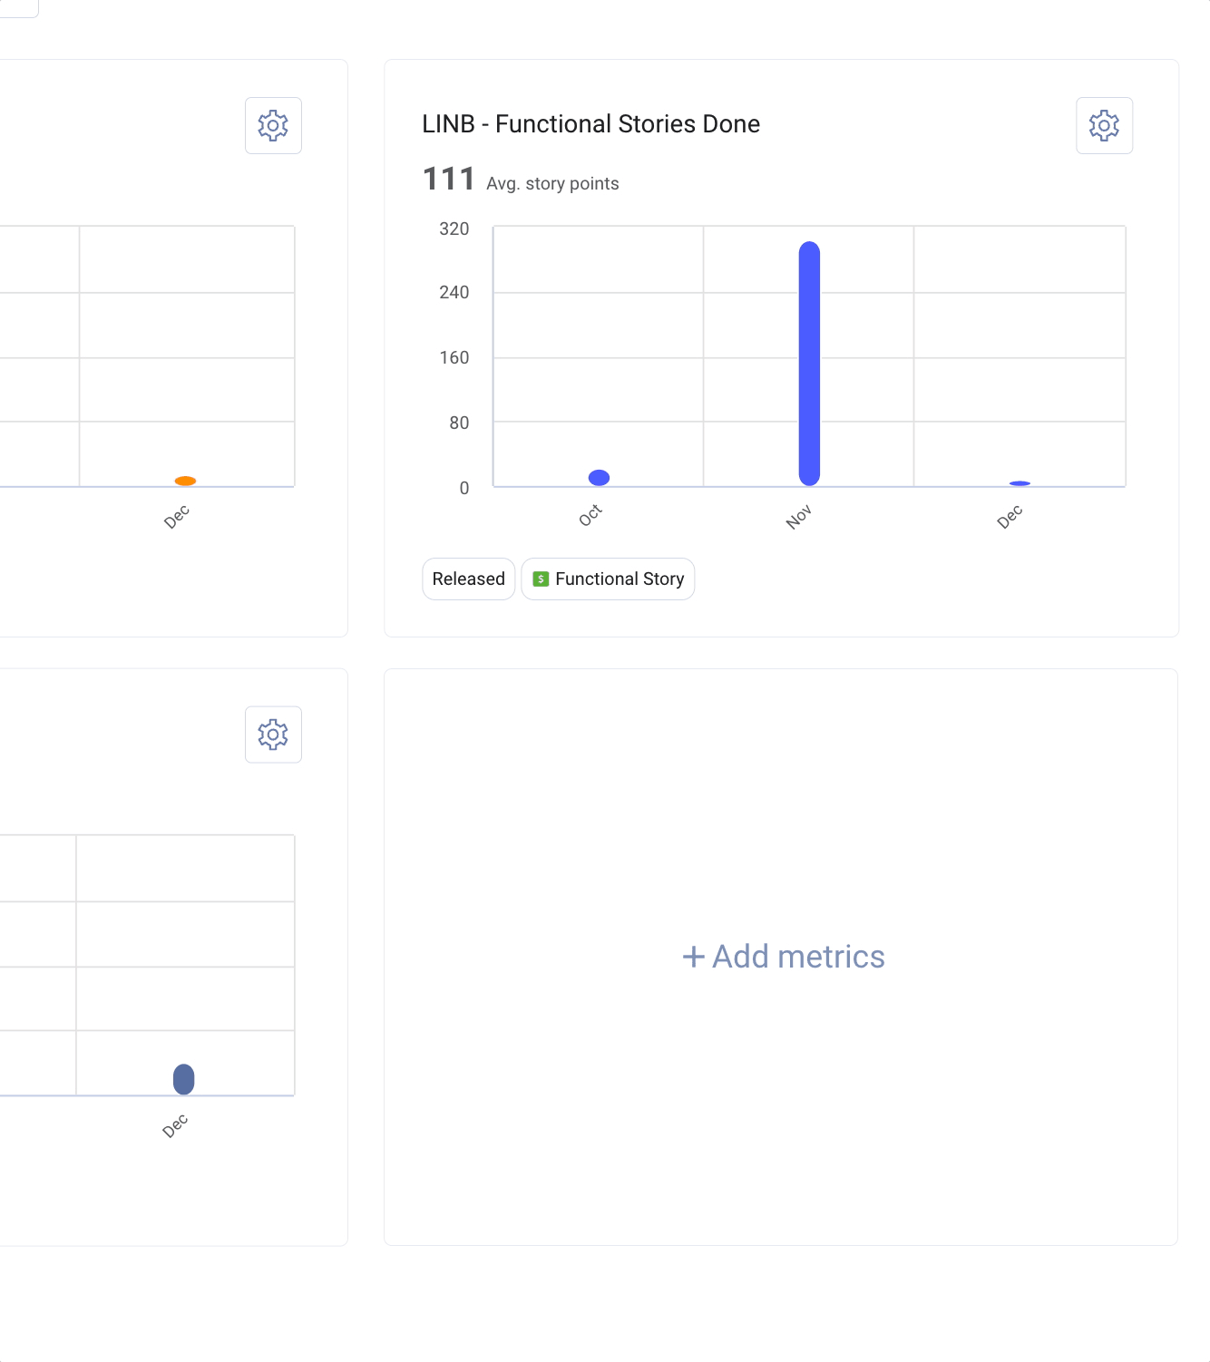Click the 320 axis label
Screen dimensions: 1210x1362
[x=454, y=229]
